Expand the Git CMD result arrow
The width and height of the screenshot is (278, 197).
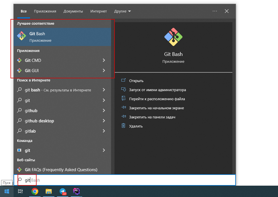(x=104, y=60)
